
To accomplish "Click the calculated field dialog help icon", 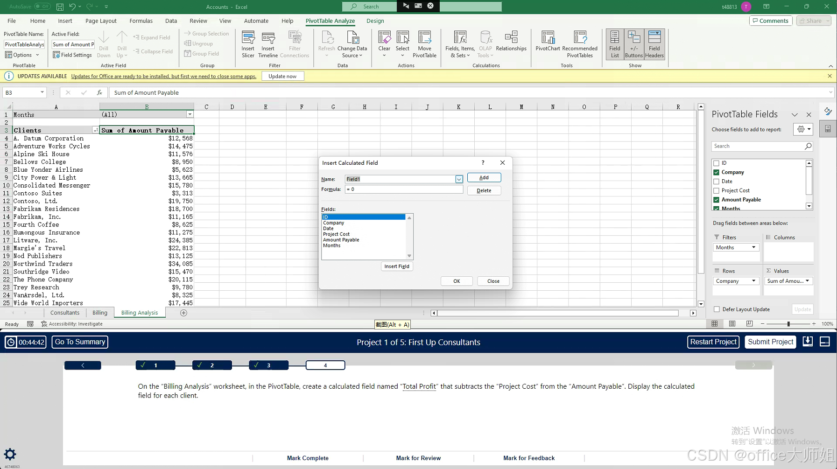I will click(483, 162).
